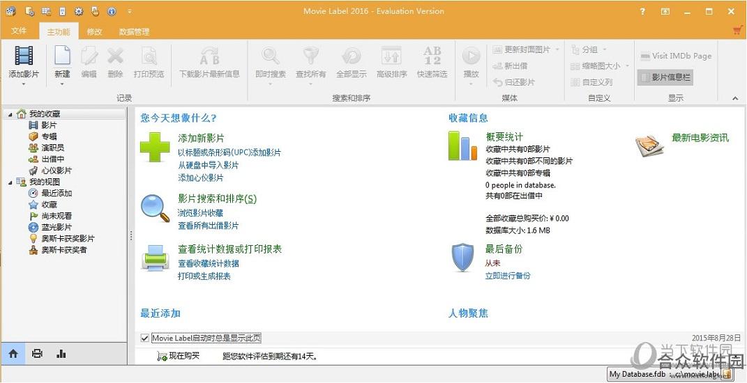747x383 pixels.
Task: Click the Find All (查找所有) funnel icon
Action: coord(311,55)
